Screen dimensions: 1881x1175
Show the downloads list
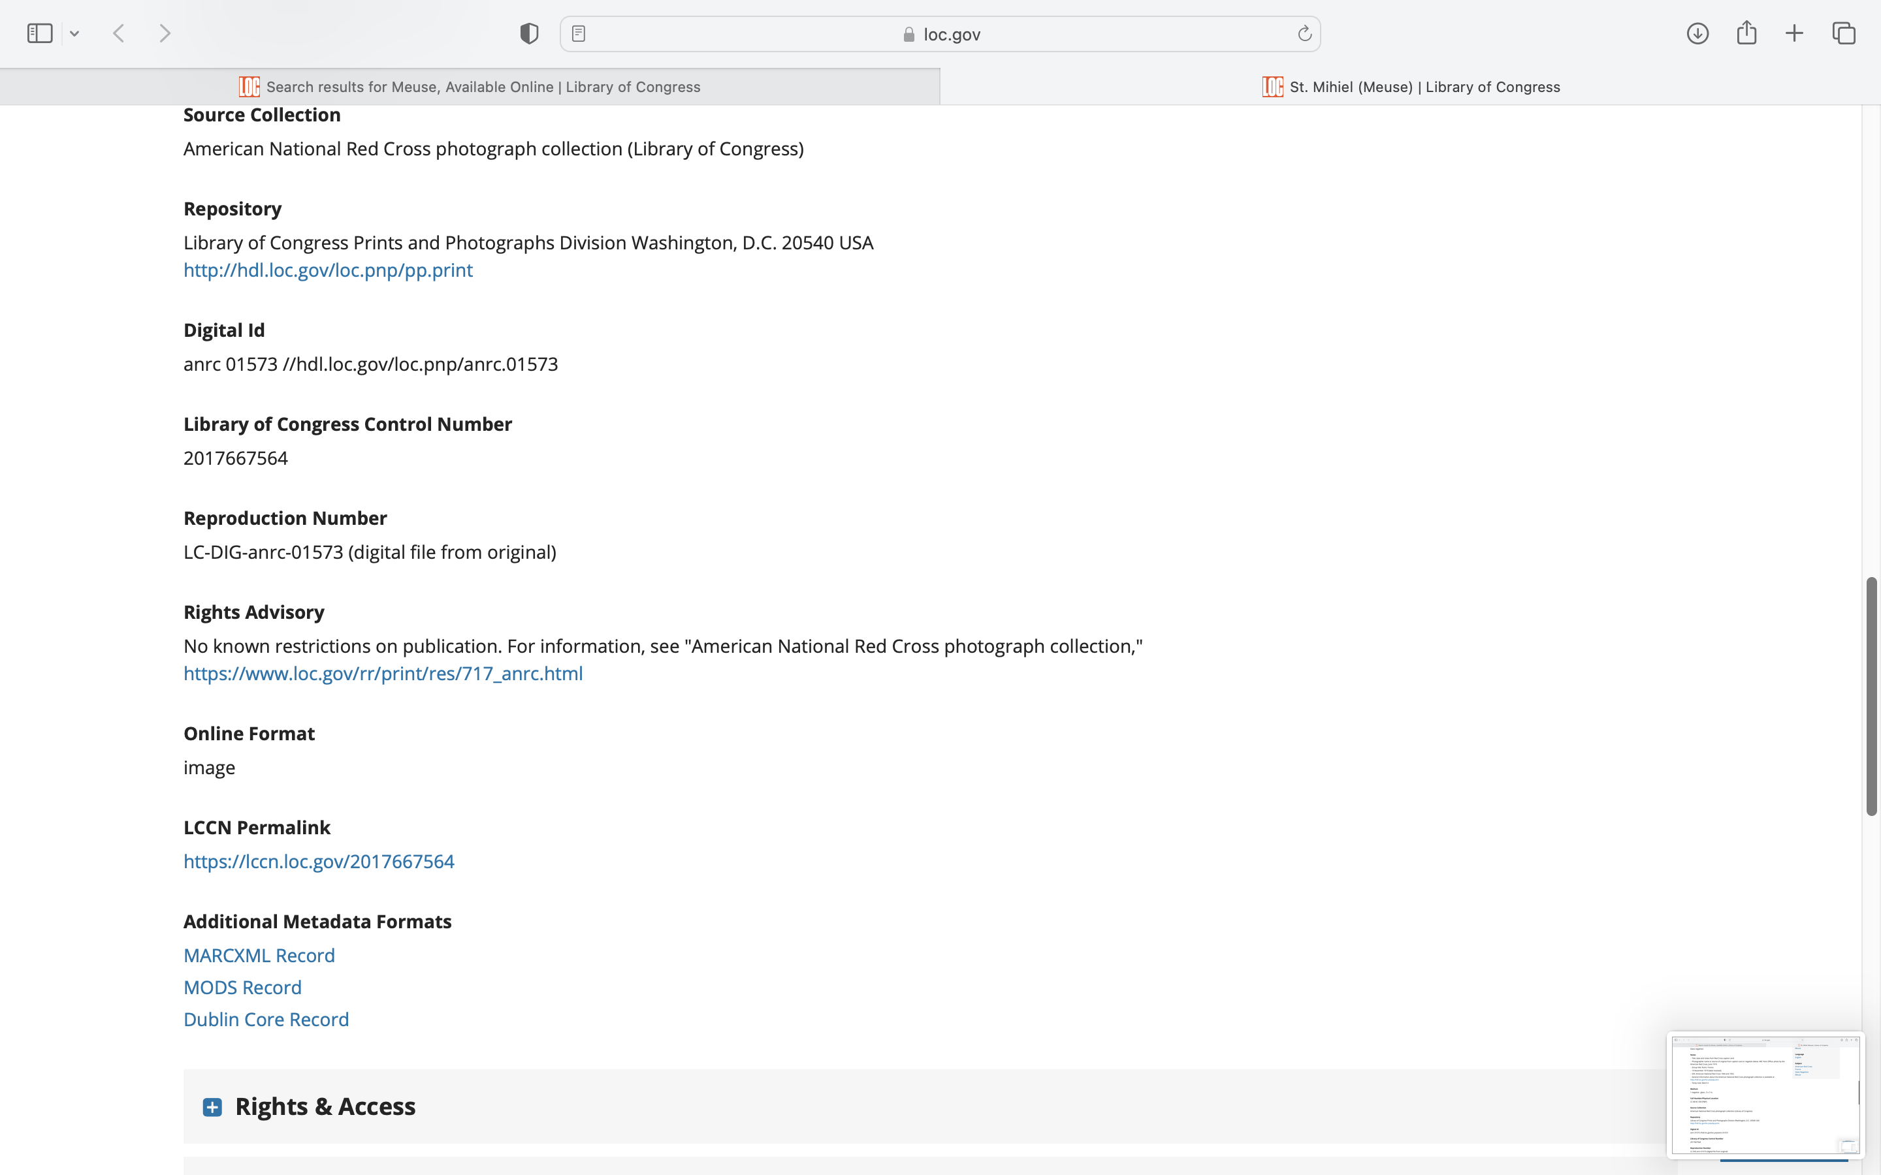tap(1697, 33)
